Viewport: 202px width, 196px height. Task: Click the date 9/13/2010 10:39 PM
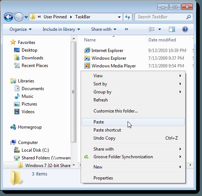167,50
